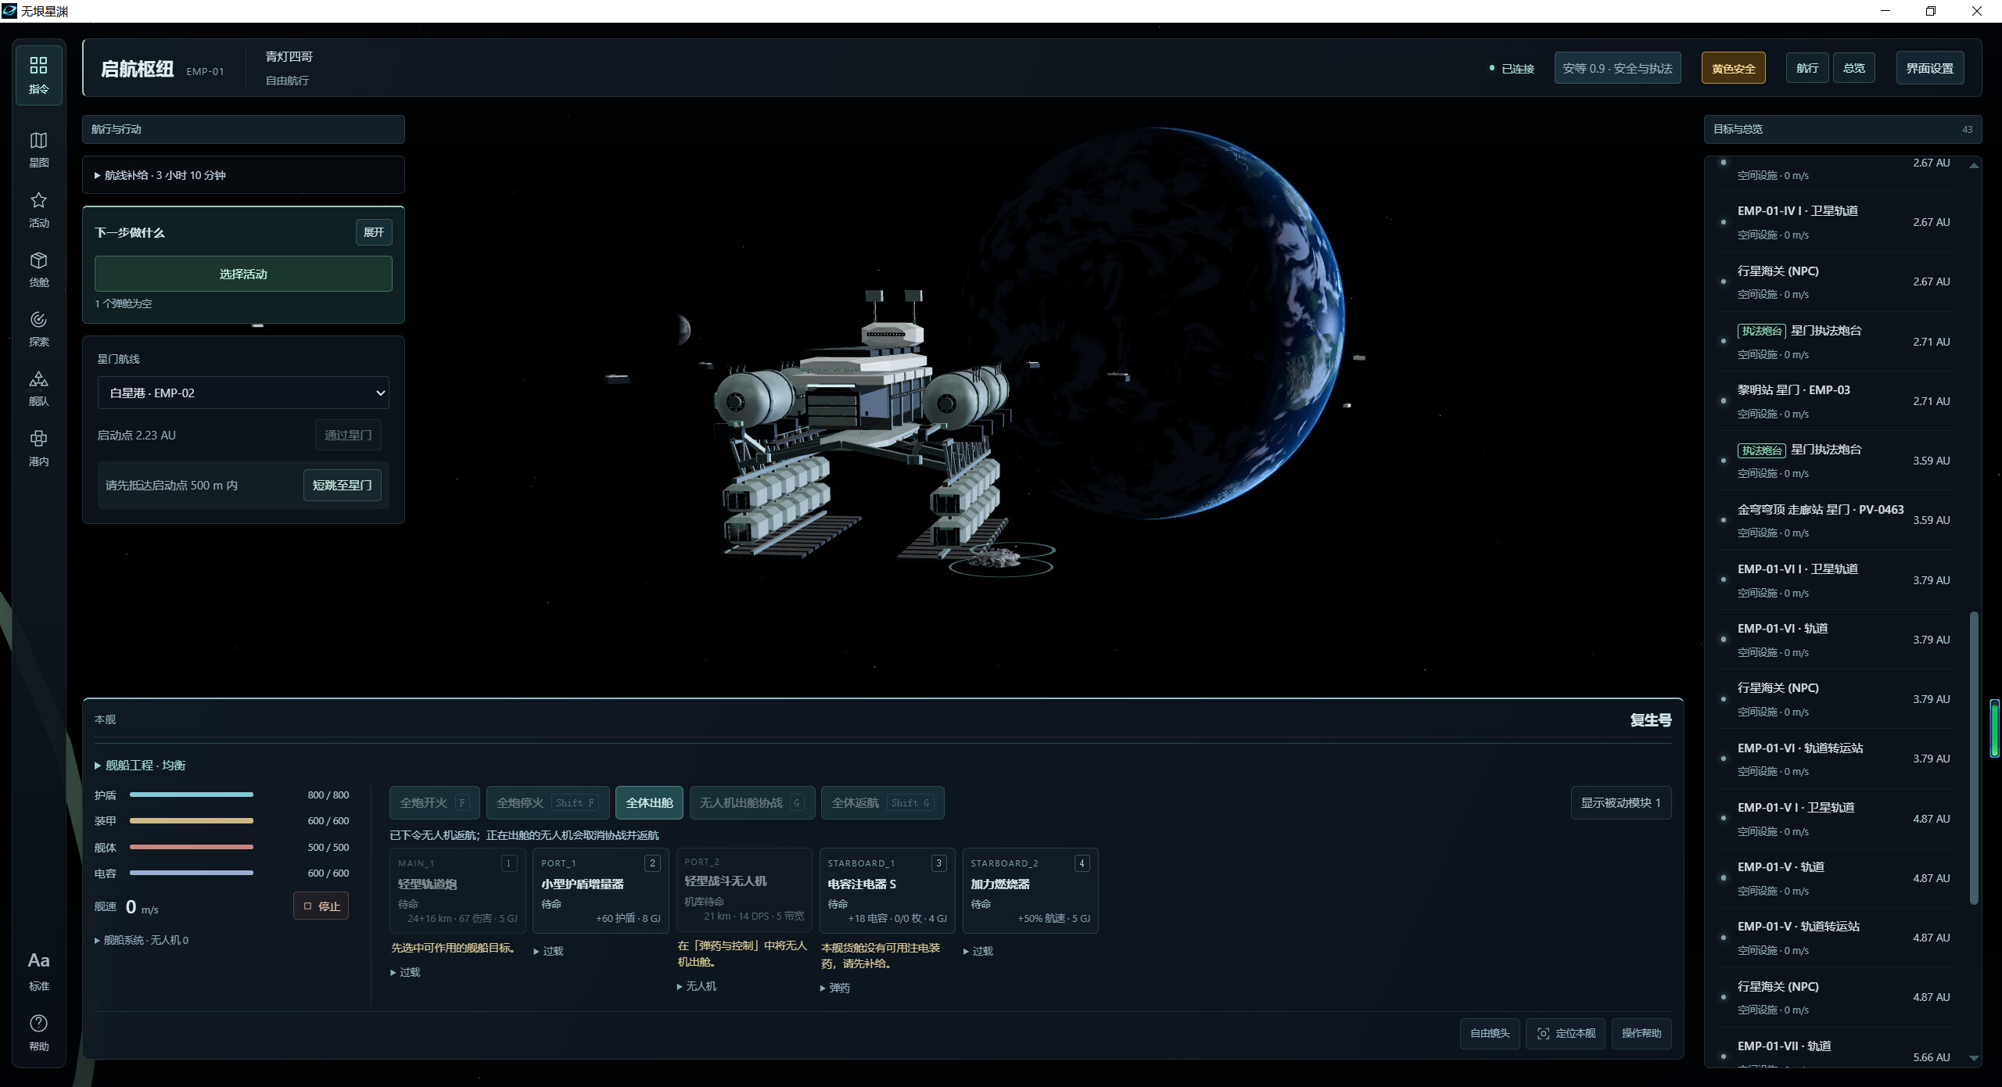
Task: Expand 过载 under 小型护盾增量器
Action: pyautogui.click(x=548, y=951)
